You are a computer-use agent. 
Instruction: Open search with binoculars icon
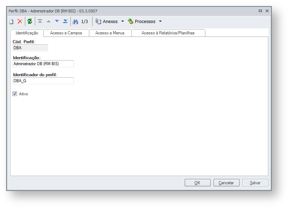(75, 22)
